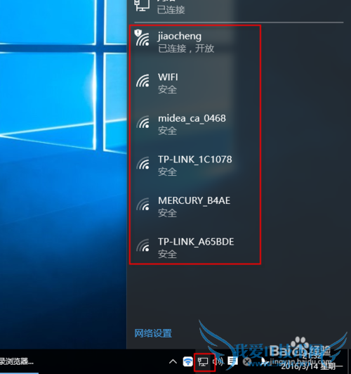Open the volume speaker tray icon
351x374 pixels.
(x=218, y=362)
